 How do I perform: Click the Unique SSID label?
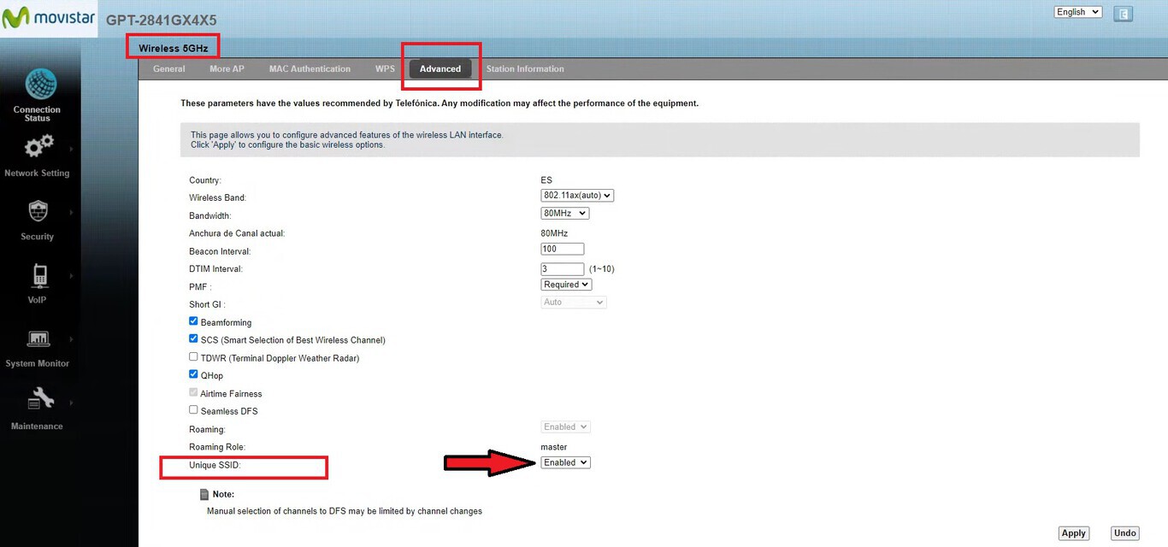click(x=215, y=465)
